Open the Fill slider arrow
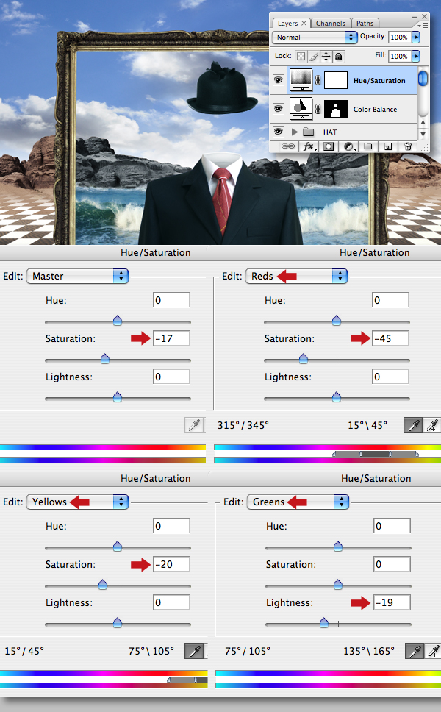The height and width of the screenshot is (712, 441). coord(415,57)
